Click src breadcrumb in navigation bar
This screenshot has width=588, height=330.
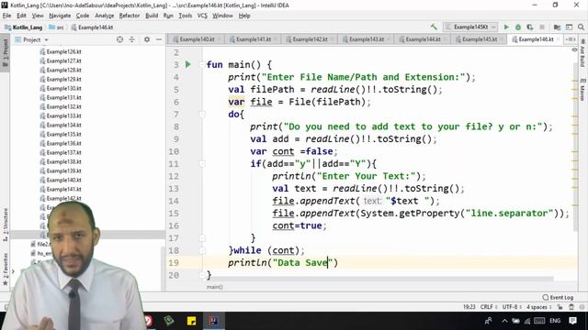pos(57,27)
